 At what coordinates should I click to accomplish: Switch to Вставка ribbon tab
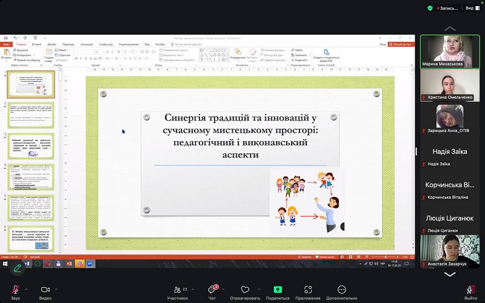pyautogui.click(x=36, y=44)
